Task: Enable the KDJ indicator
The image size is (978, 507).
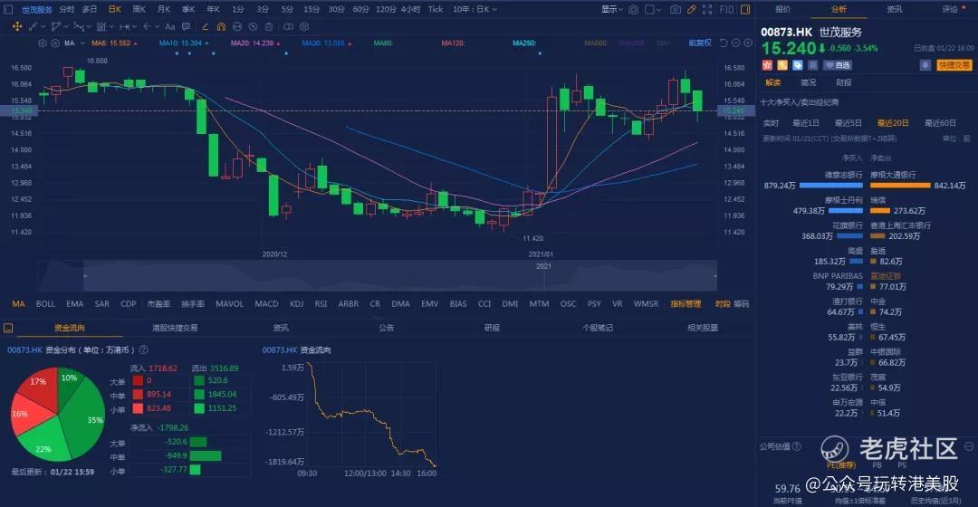Action: tap(296, 303)
